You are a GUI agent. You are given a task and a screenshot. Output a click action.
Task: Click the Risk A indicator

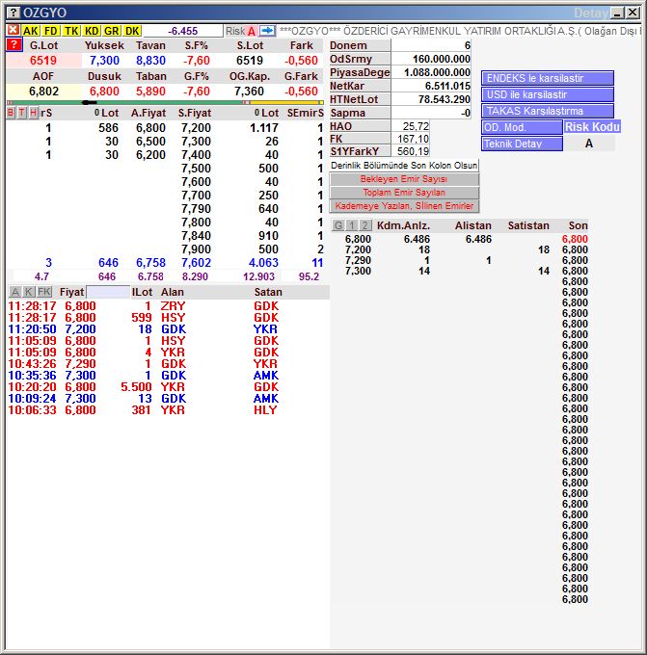point(240,31)
